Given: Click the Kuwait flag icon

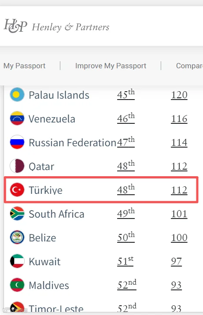Looking at the screenshot, I should [x=17, y=261].
